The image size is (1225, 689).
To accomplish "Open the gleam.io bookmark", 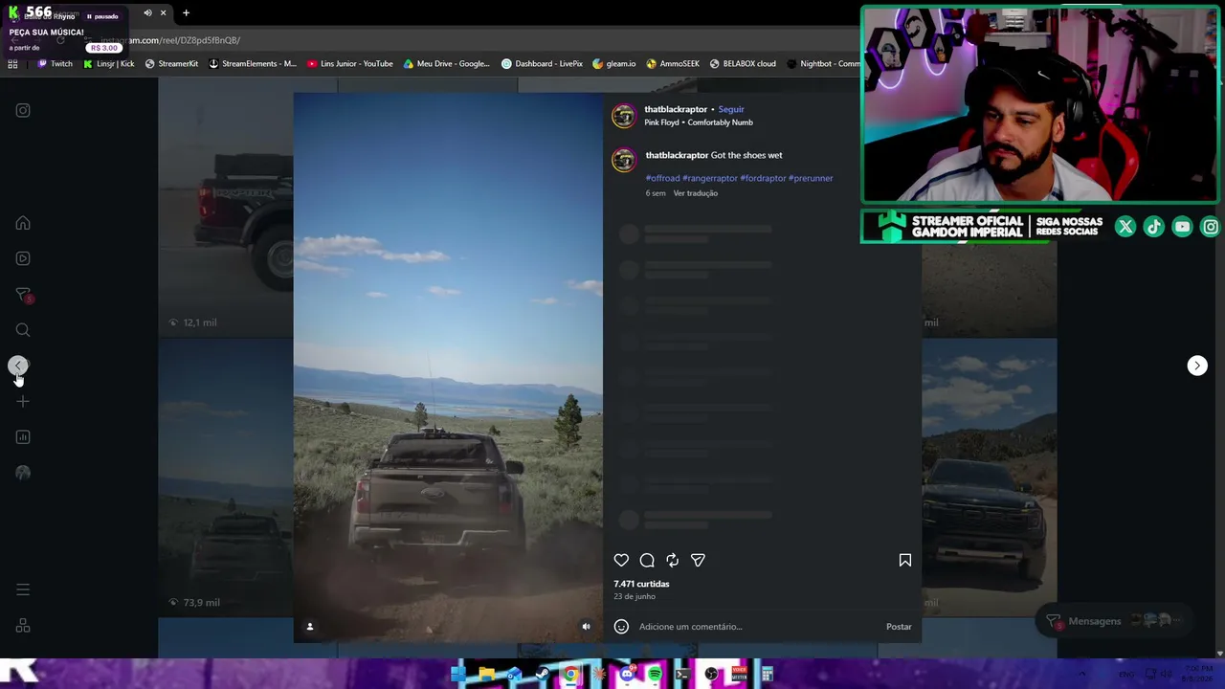I will (x=614, y=64).
